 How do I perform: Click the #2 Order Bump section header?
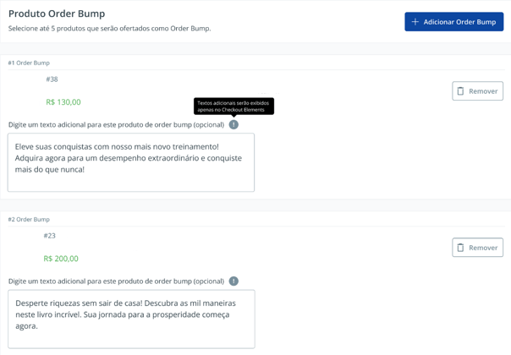point(29,219)
